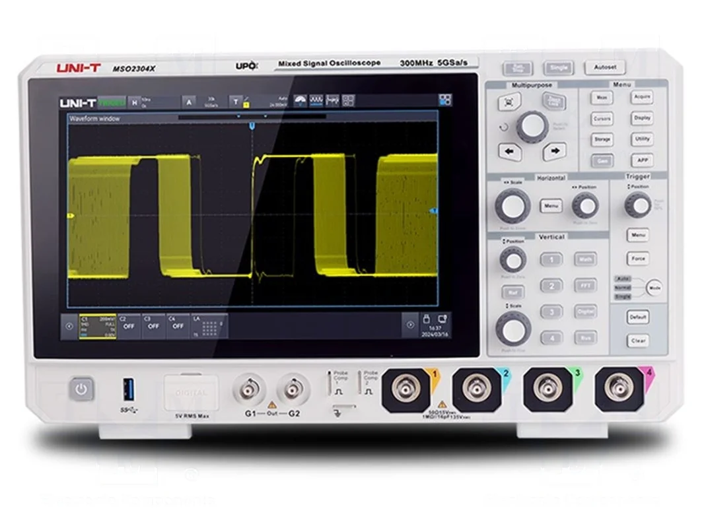Toggle channel C3 OFF tile
Screen dimensions: 704x528
(x=153, y=326)
